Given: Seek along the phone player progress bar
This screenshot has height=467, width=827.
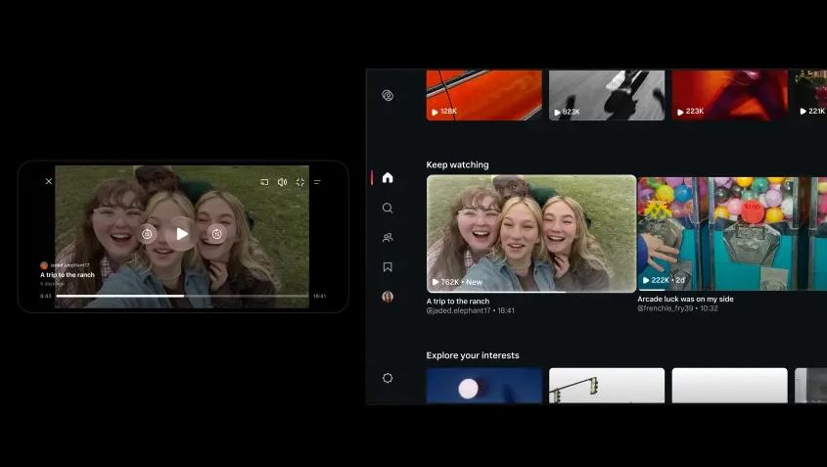Looking at the screenshot, I should (x=182, y=296).
